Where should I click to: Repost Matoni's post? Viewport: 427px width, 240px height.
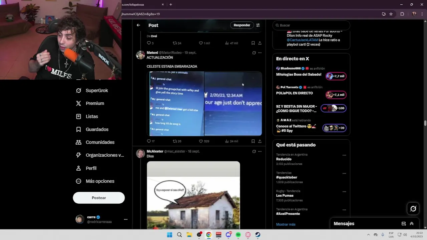point(177,141)
